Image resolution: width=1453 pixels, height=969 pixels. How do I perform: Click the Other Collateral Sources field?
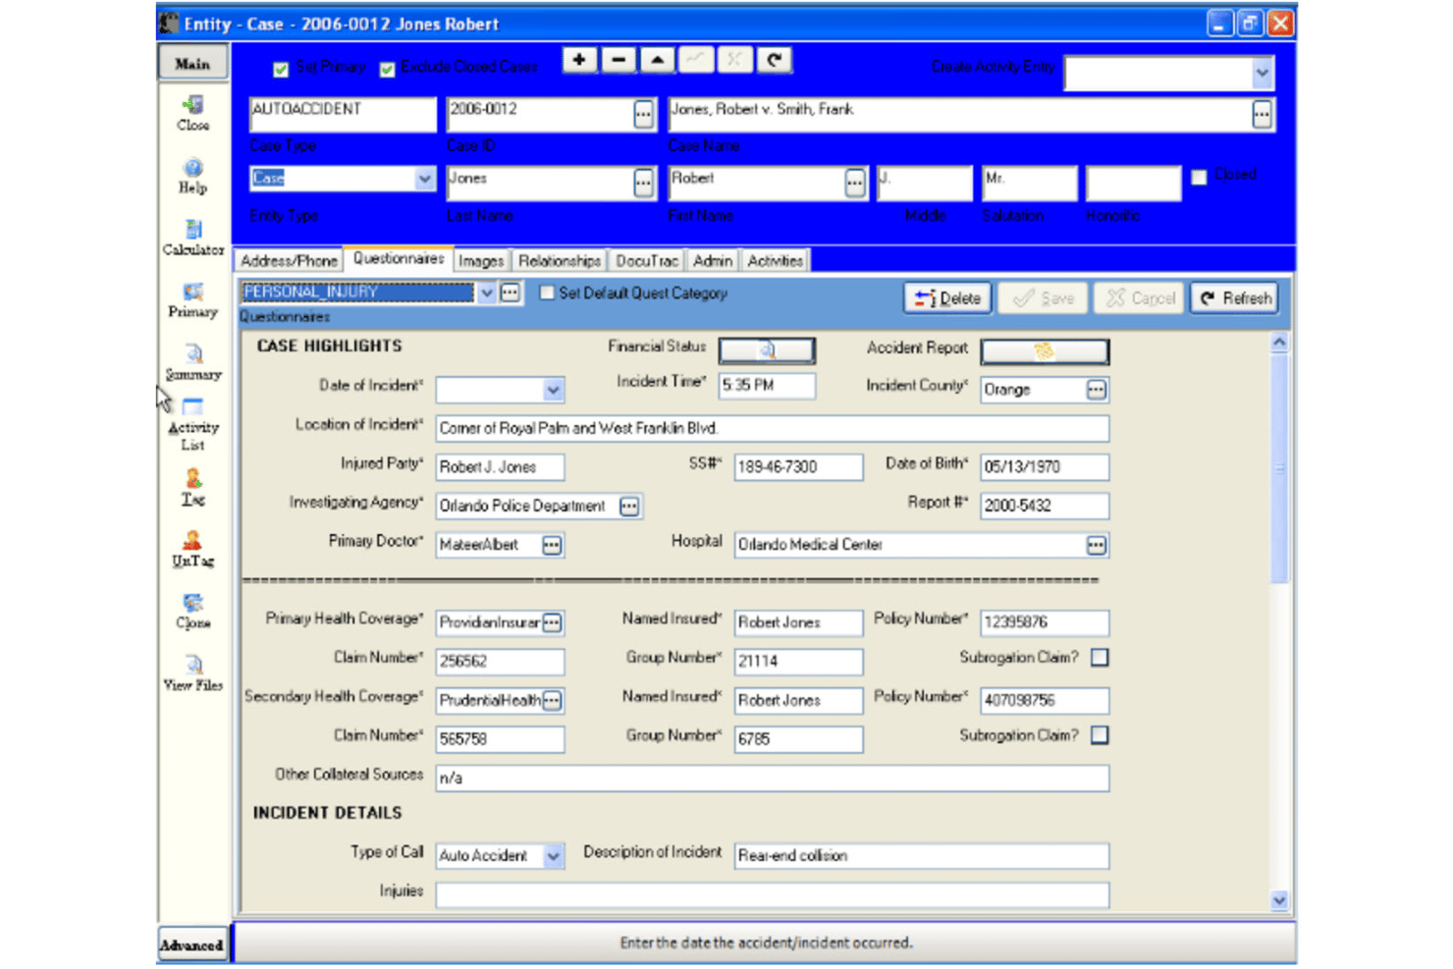coord(773,779)
